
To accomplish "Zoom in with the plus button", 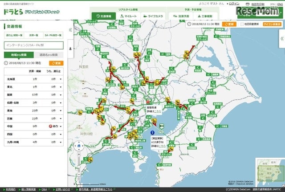I will coord(79,155).
